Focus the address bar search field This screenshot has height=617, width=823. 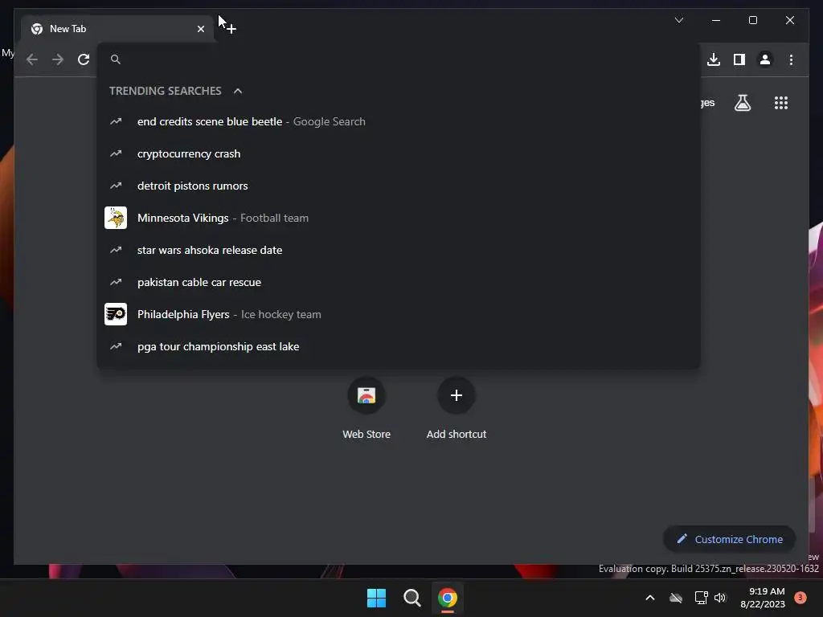[399, 59]
